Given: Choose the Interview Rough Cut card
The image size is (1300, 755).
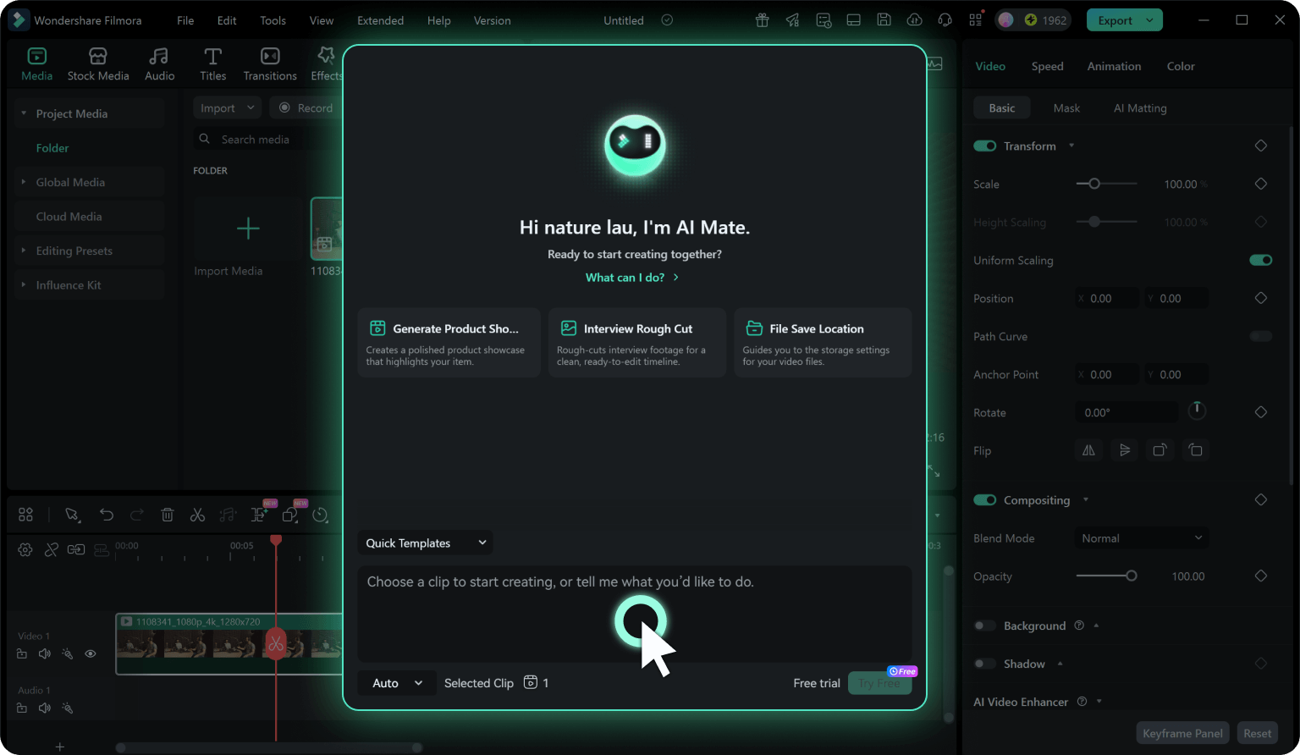Looking at the screenshot, I should pos(637,342).
